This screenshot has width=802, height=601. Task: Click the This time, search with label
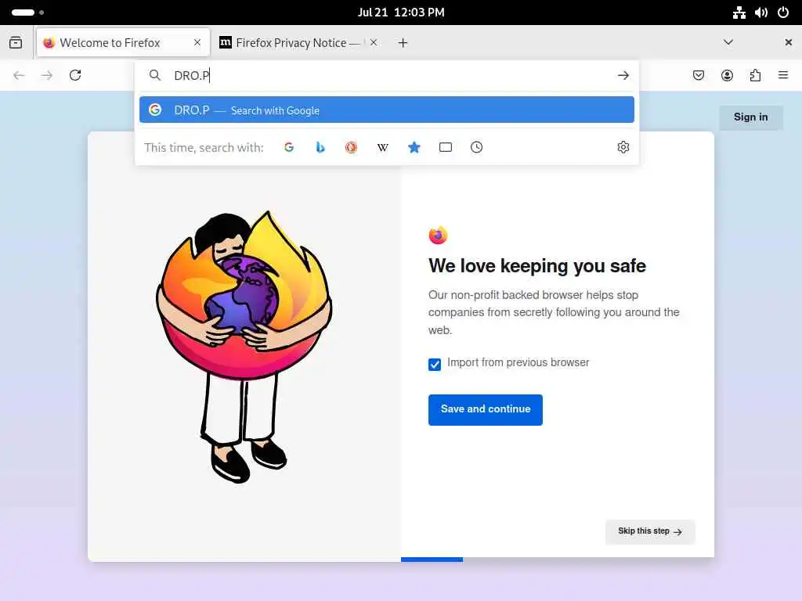click(204, 148)
